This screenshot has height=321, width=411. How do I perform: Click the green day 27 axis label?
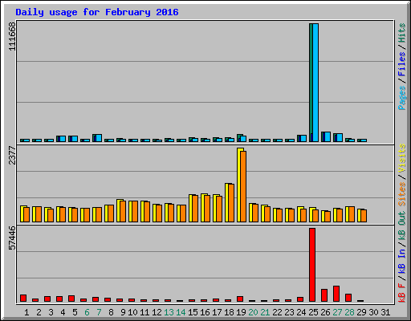(337, 312)
